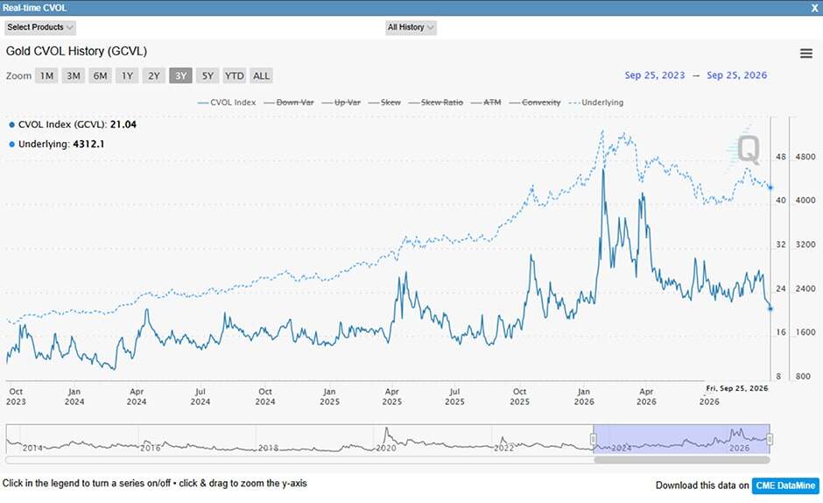Click the horizontal scrollbar thumb under navigator
The width and height of the screenshot is (823, 503).
(681, 460)
